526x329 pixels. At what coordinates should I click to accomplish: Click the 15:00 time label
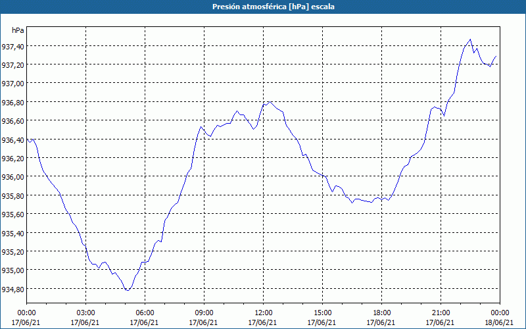click(x=322, y=313)
